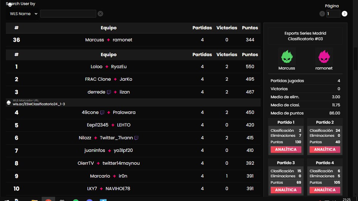The image size is (358, 201).
Task: Open ANALÍTICA for Partido 4
Action: click(x=325, y=190)
